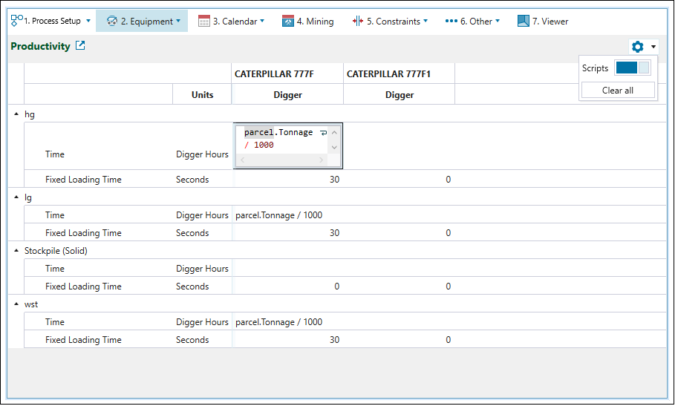Select Stockpile Time cell for CATERPILLAR 777F
678x406 pixels.
coord(287,269)
